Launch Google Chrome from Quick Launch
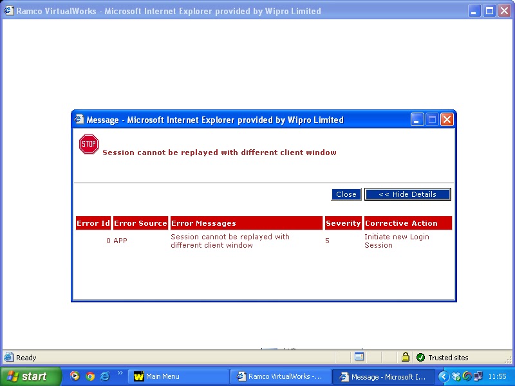This screenshot has width=515, height=386. (90, 376)
